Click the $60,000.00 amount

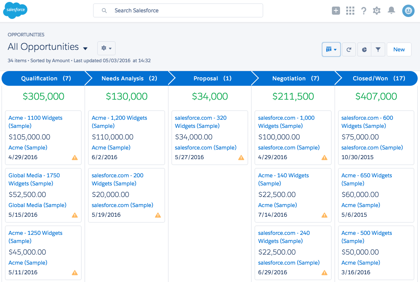point(360,194)
